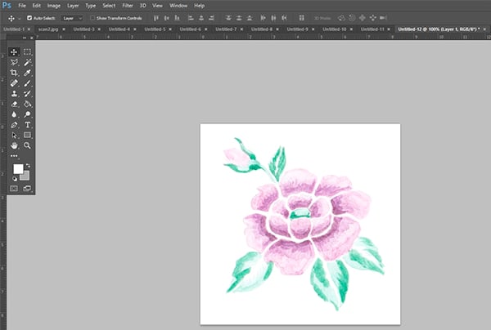Switch to the Untitled-5 document tab
491x330 pixels.
pyautogui.click(x=155, y=29)
